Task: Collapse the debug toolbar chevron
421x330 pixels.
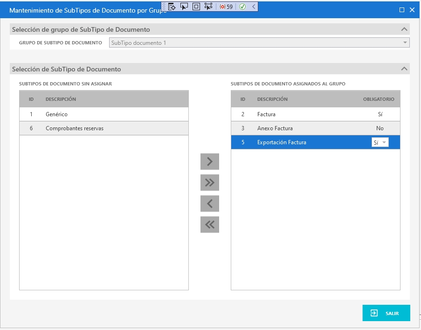Action: coord(254,7)
